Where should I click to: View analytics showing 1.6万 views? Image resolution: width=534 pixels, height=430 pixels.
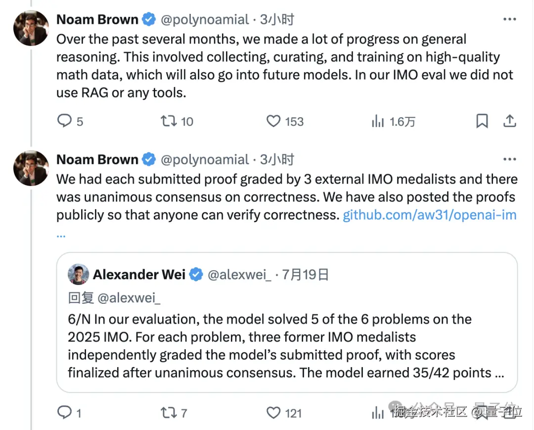pyautogui.click(x=378, y=121)
